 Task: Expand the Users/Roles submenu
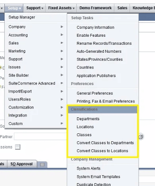[x=36, y=99]
